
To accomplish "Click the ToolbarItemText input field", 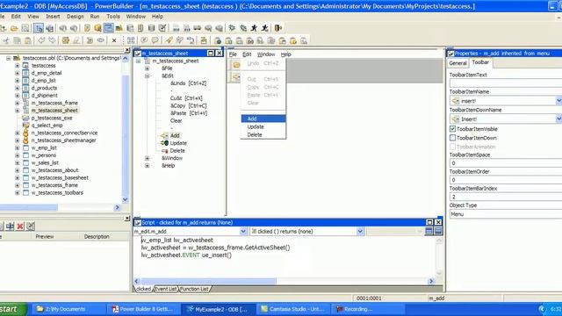I will click(x=506, y=83).
